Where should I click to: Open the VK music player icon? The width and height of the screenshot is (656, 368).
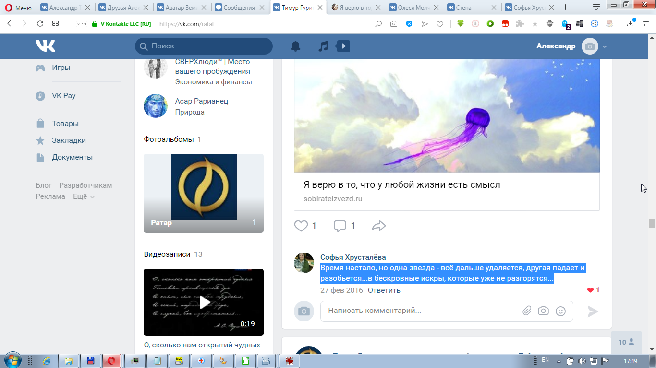(324, 46)
